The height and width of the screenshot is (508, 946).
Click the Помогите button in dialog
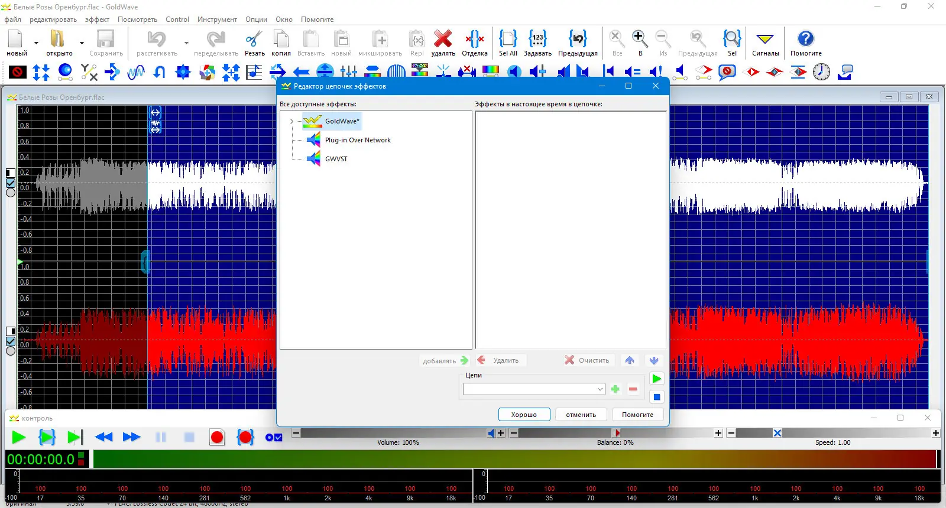click(637, 415)
